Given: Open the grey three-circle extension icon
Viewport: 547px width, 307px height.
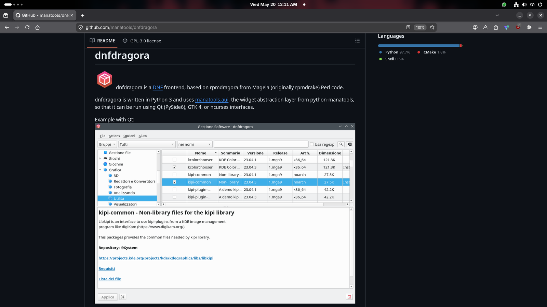Looking at the screenshot, I should (529, 27).
